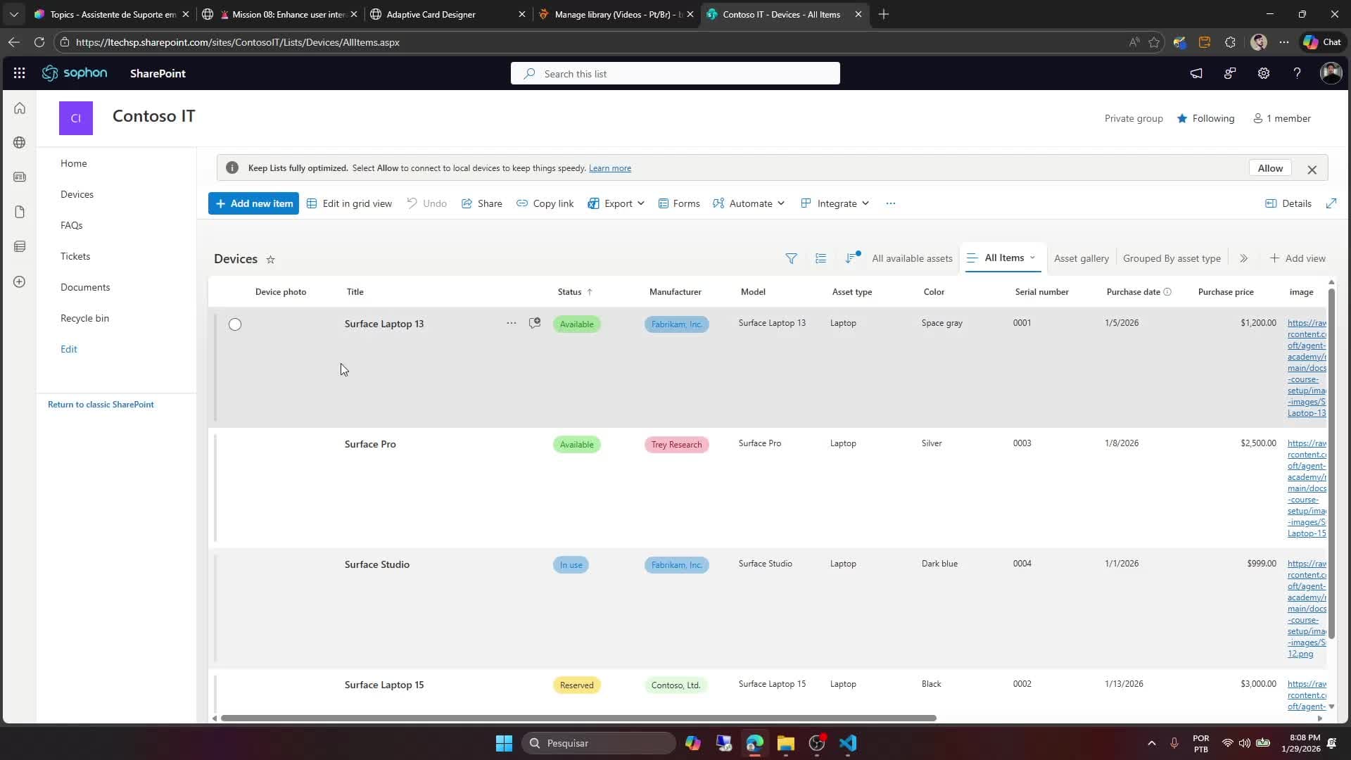Switch to Asset gallery view
Image resolution: width=1351 pixels, height=760 pixels.
[1081, 258]
